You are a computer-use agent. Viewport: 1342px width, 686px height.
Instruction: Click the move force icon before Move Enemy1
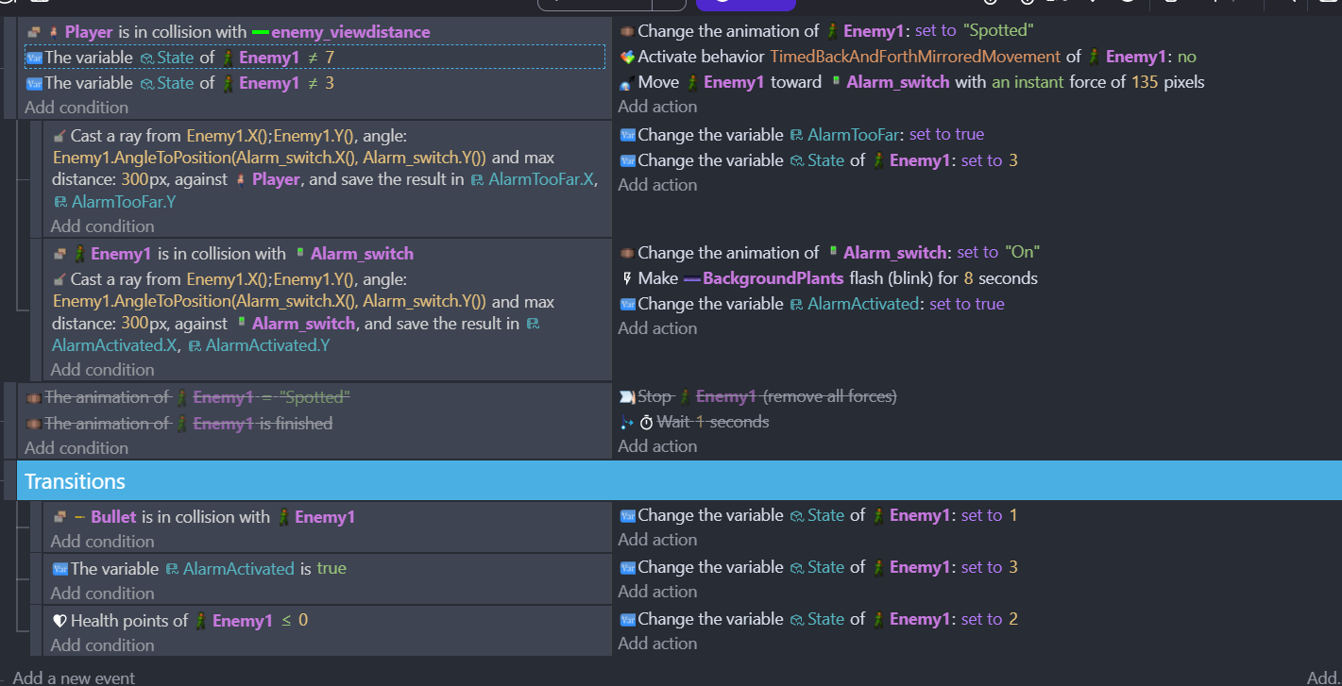[627, 83]
